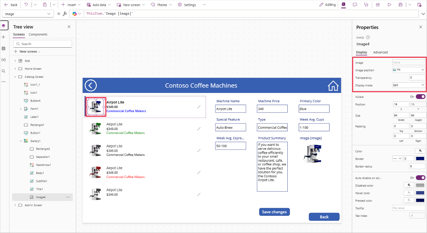
Task: Click the Undo icon in top toolbar
Action: (x=26, y=5)
